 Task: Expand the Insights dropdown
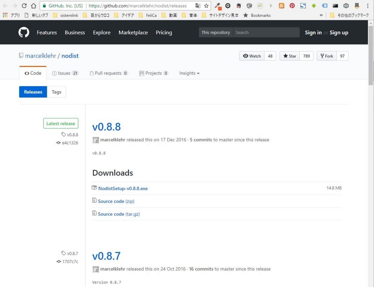coord(190,73)
